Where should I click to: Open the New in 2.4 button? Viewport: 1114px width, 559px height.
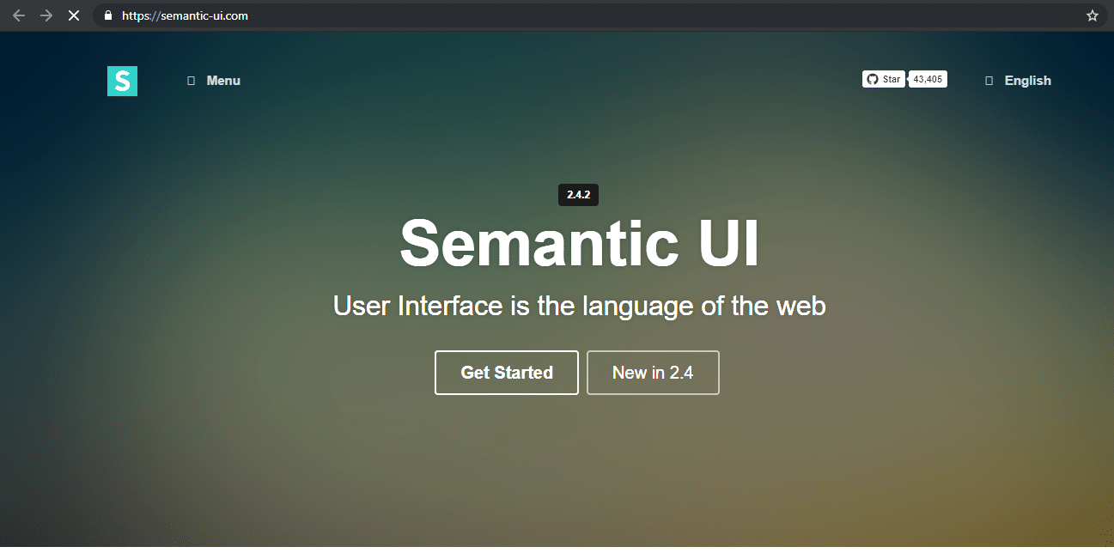(x=653, y=373)
